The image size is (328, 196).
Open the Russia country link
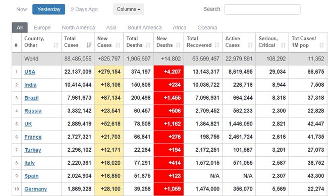(x=33, y=111)
